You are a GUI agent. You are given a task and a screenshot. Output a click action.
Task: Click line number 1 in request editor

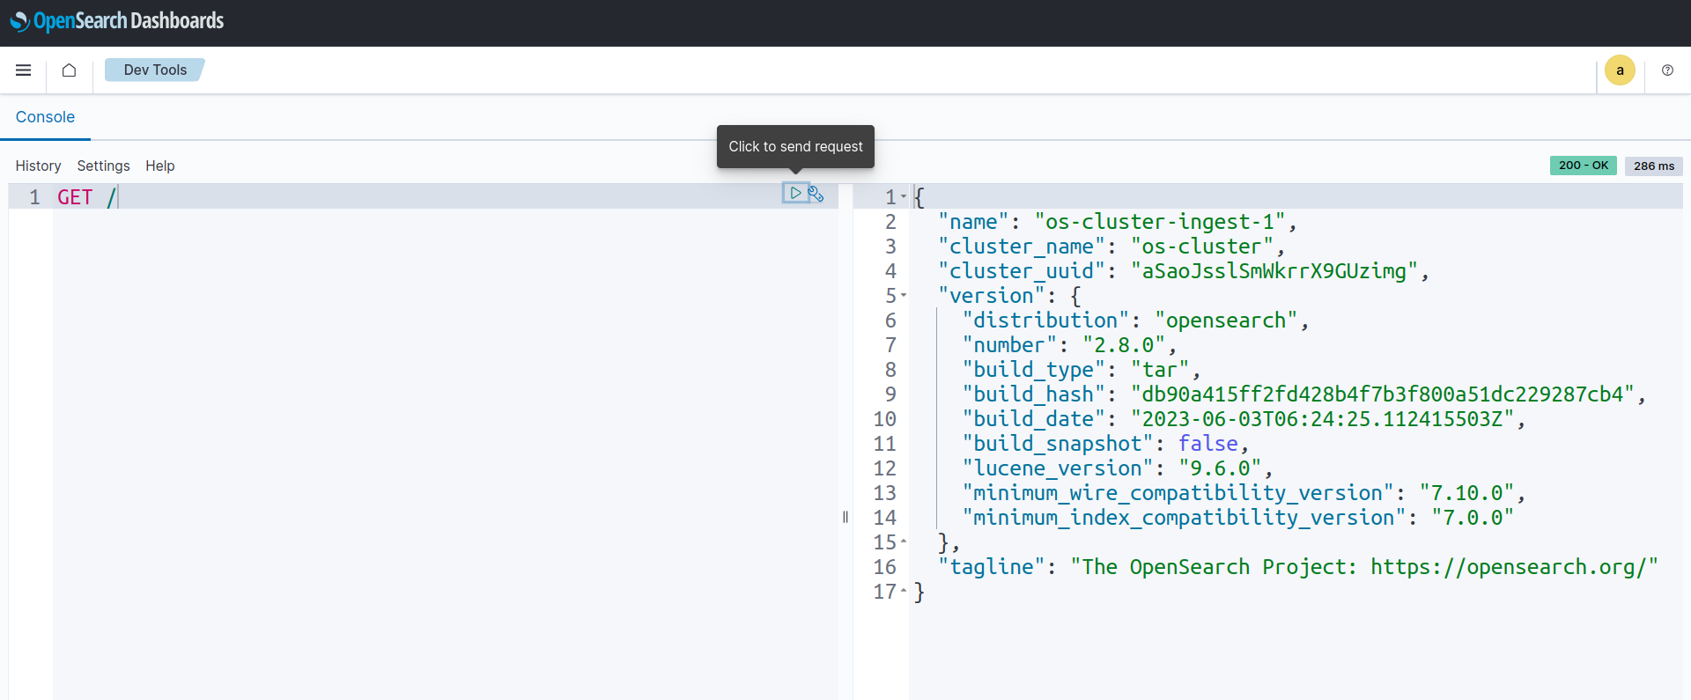(x=34, y=197)
